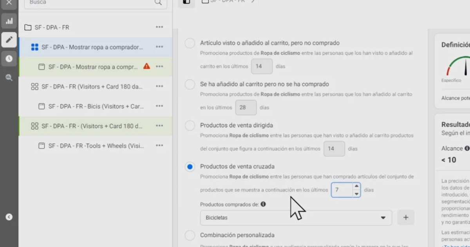Open options for FR - (Visitors + Card 180 d ad set
The width and height of the screenshot is (470, 247).
159,125
